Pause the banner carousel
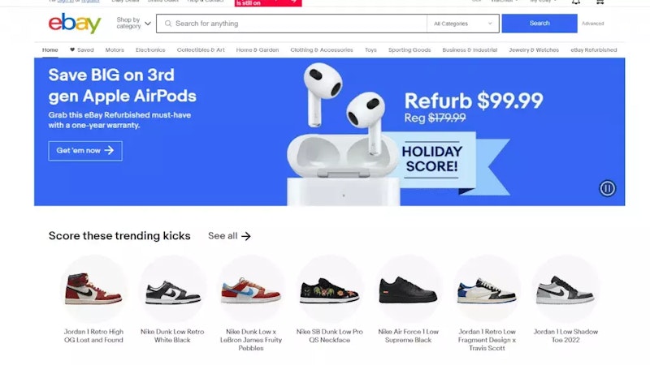The width and height of the screenshot is (650, 365). [607, 188]
